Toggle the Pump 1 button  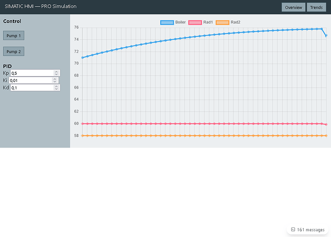click(13, 35)
